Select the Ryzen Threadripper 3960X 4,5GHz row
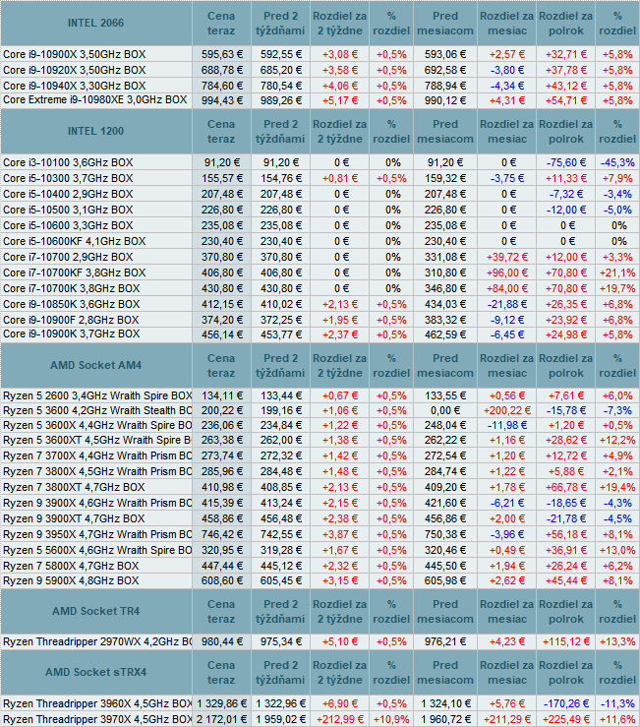The height and width of the screenshot is (727, 640). point(320,703)
